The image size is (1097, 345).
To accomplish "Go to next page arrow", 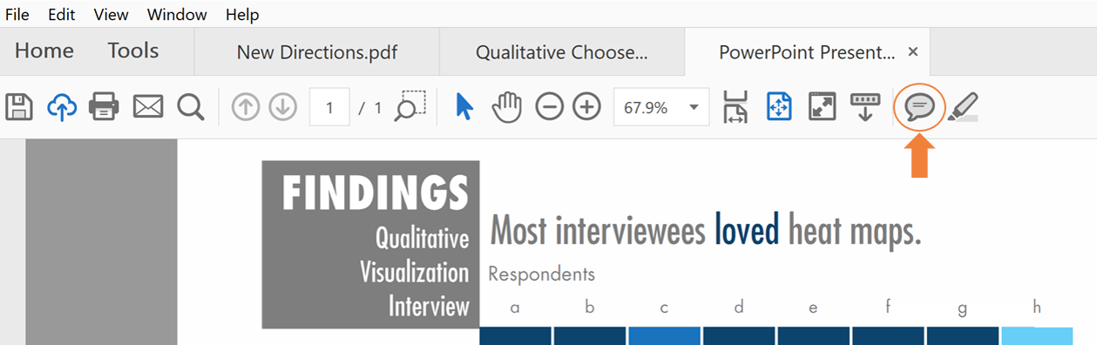I will (281, 107).
